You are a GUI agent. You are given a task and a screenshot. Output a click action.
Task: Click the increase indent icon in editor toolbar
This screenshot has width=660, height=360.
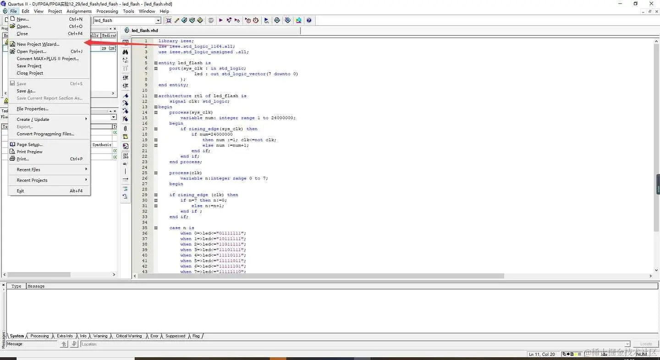(x=126, y=77)
